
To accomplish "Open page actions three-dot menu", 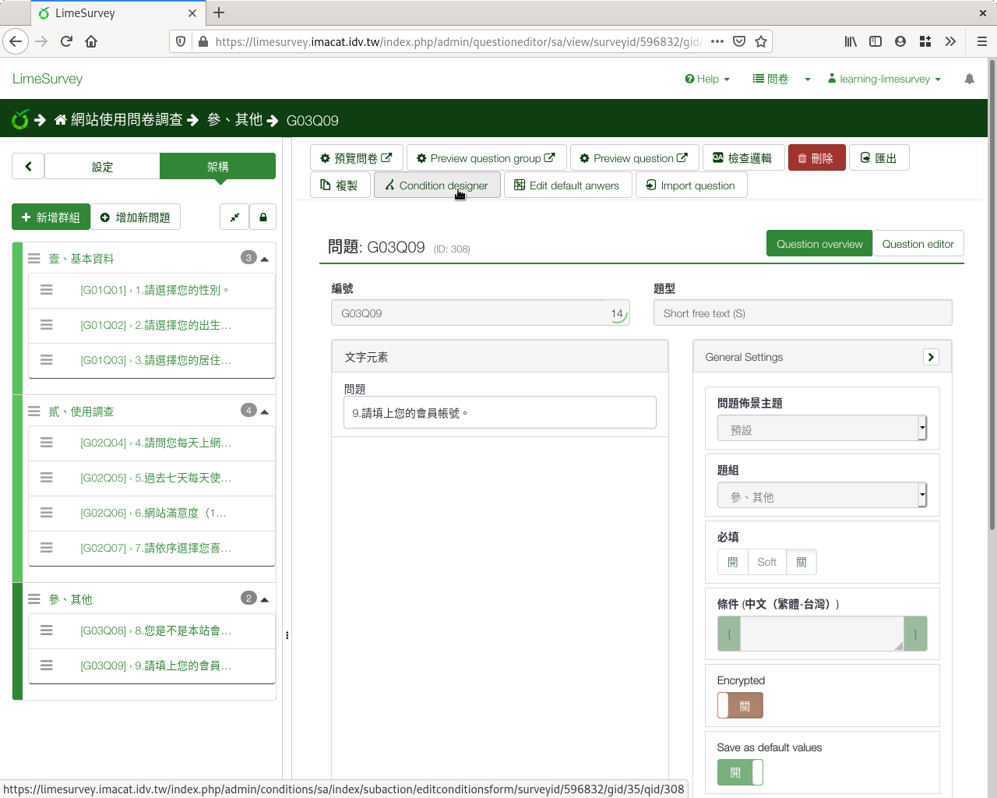I will pos(717,41).
